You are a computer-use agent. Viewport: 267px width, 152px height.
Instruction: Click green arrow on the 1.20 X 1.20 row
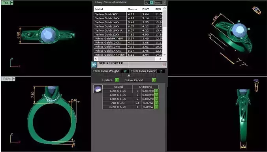(156, 91)
